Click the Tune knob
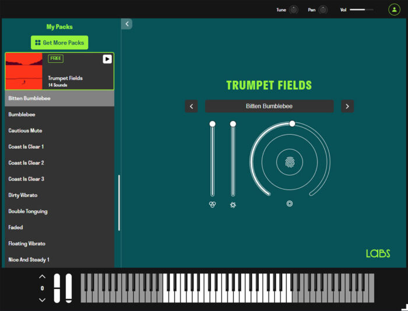The height and width of the screenshot is (311, 408). pyautogui.click(x=294, y=10)
